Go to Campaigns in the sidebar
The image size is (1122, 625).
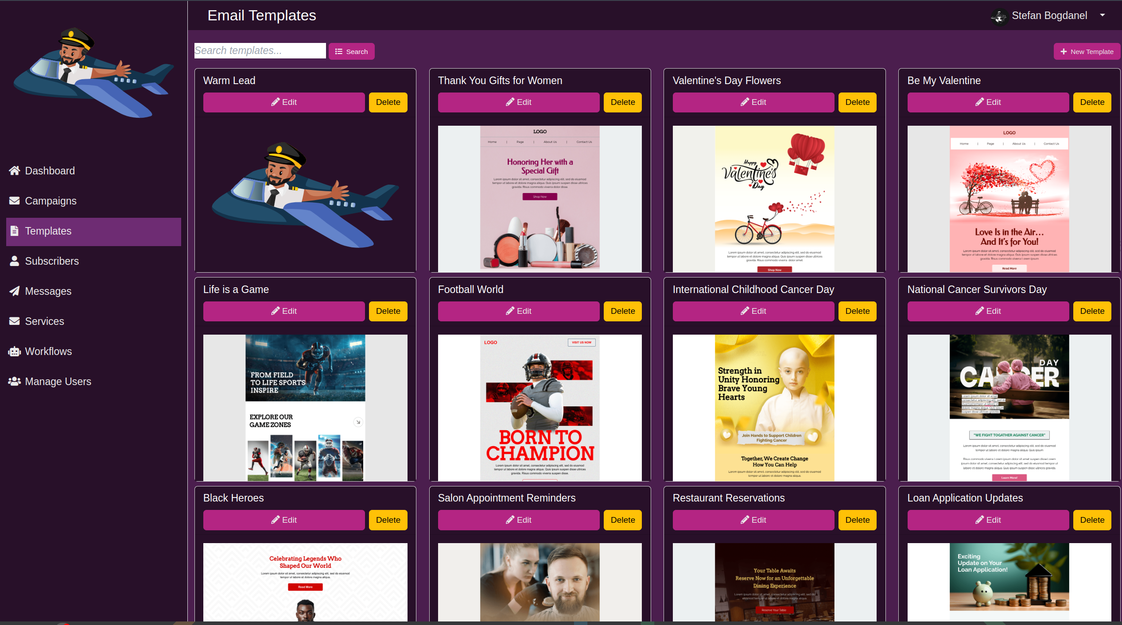(x=93, y=201)
